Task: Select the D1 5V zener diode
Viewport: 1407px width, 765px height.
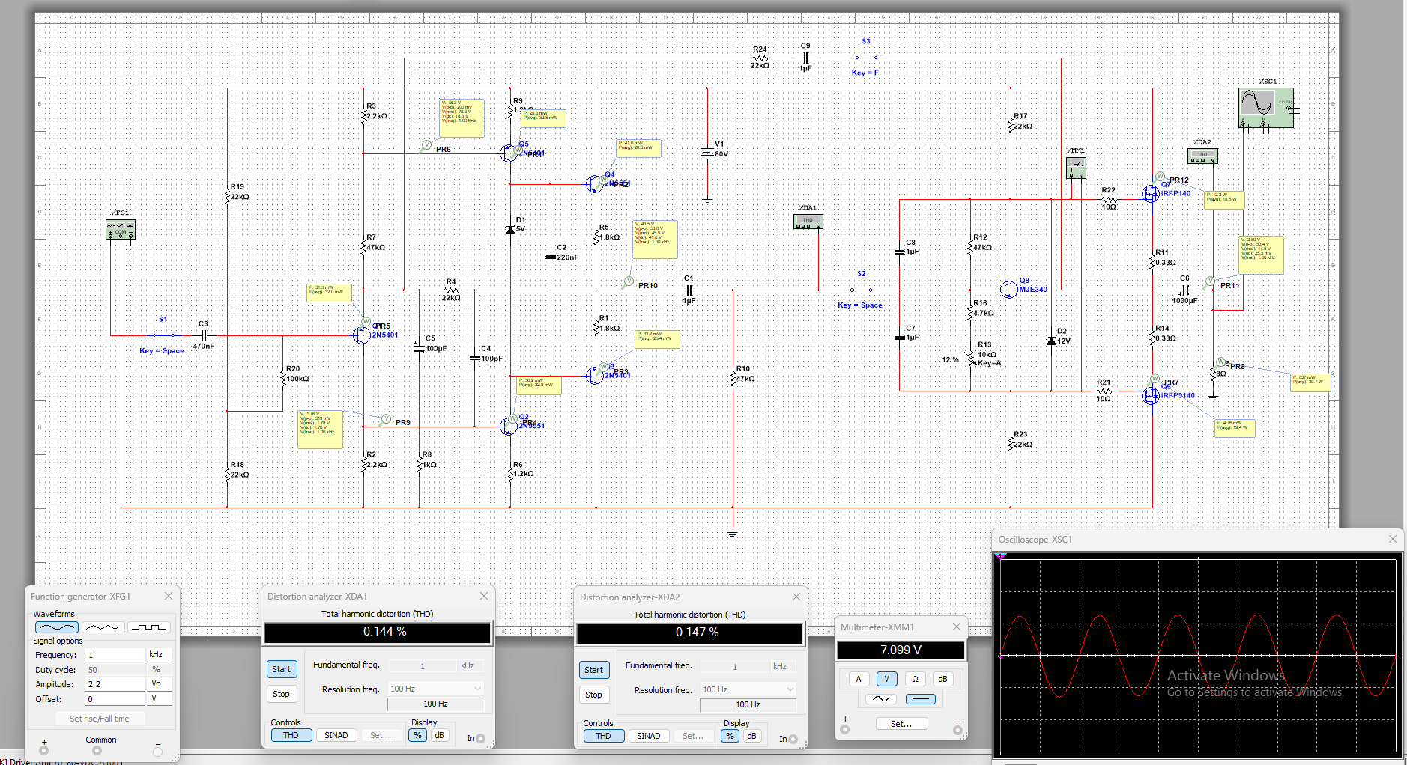Action: (511, 229)
